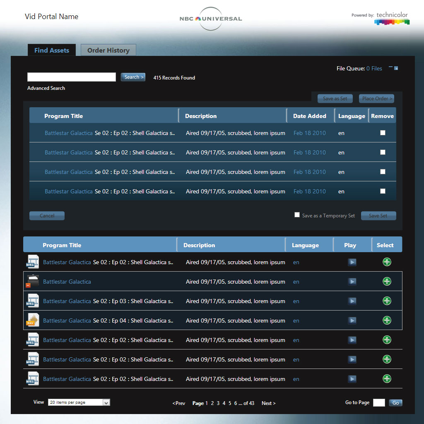This screenshot has height=424, width=424.
Task: Expand Advanced Search options
Action: 46,88
